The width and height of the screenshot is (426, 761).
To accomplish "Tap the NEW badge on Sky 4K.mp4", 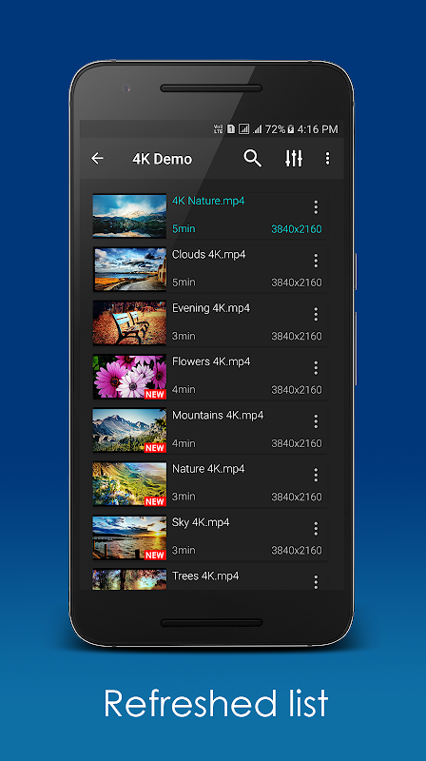I will (155, 555).
